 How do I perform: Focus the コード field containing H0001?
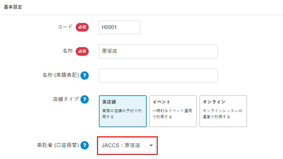pos(120,27)
